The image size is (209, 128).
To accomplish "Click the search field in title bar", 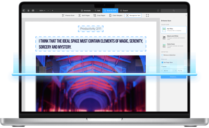I will coord(174,10).
